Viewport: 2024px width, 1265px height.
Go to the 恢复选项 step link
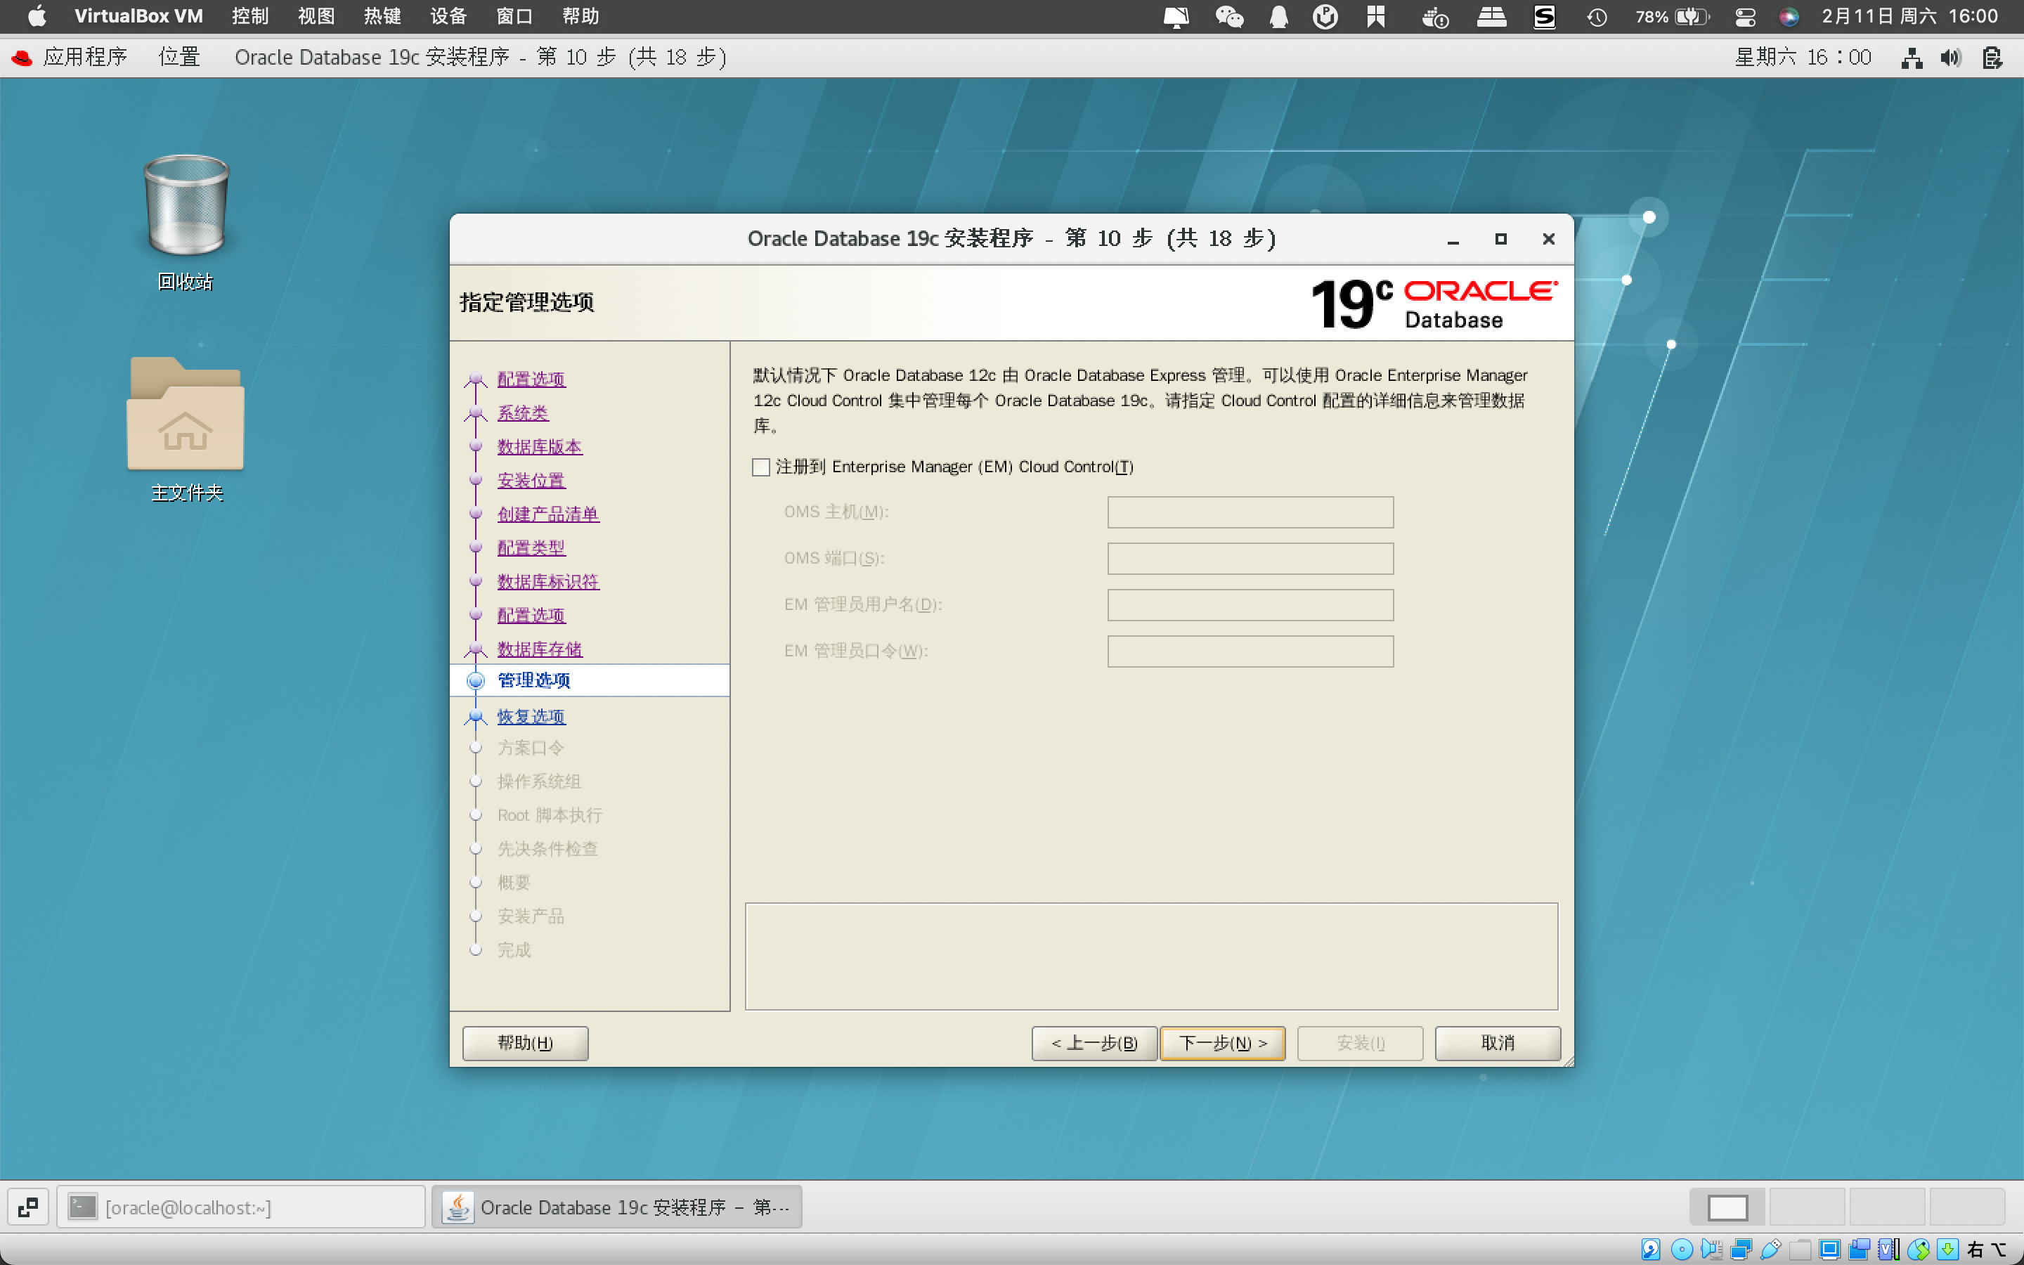pos(531,716)
